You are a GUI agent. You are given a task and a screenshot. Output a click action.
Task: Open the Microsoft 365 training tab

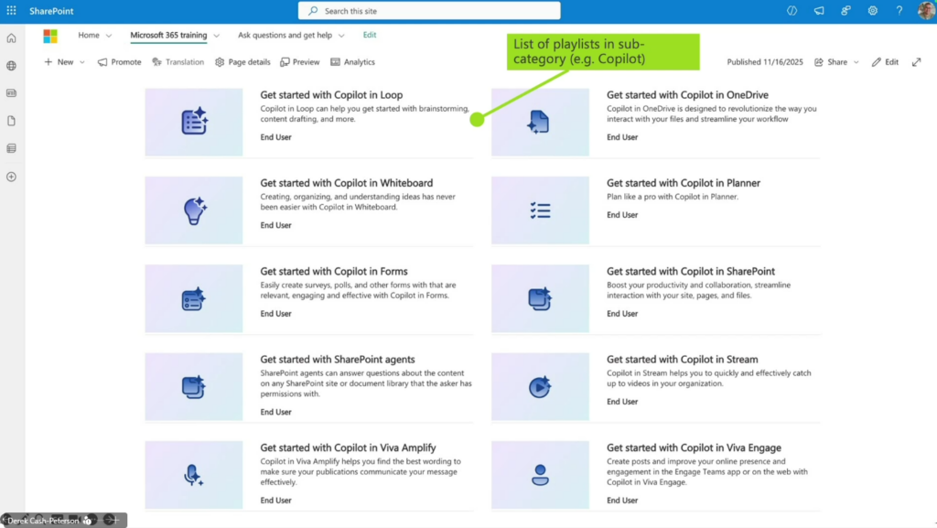coord(168,36)
